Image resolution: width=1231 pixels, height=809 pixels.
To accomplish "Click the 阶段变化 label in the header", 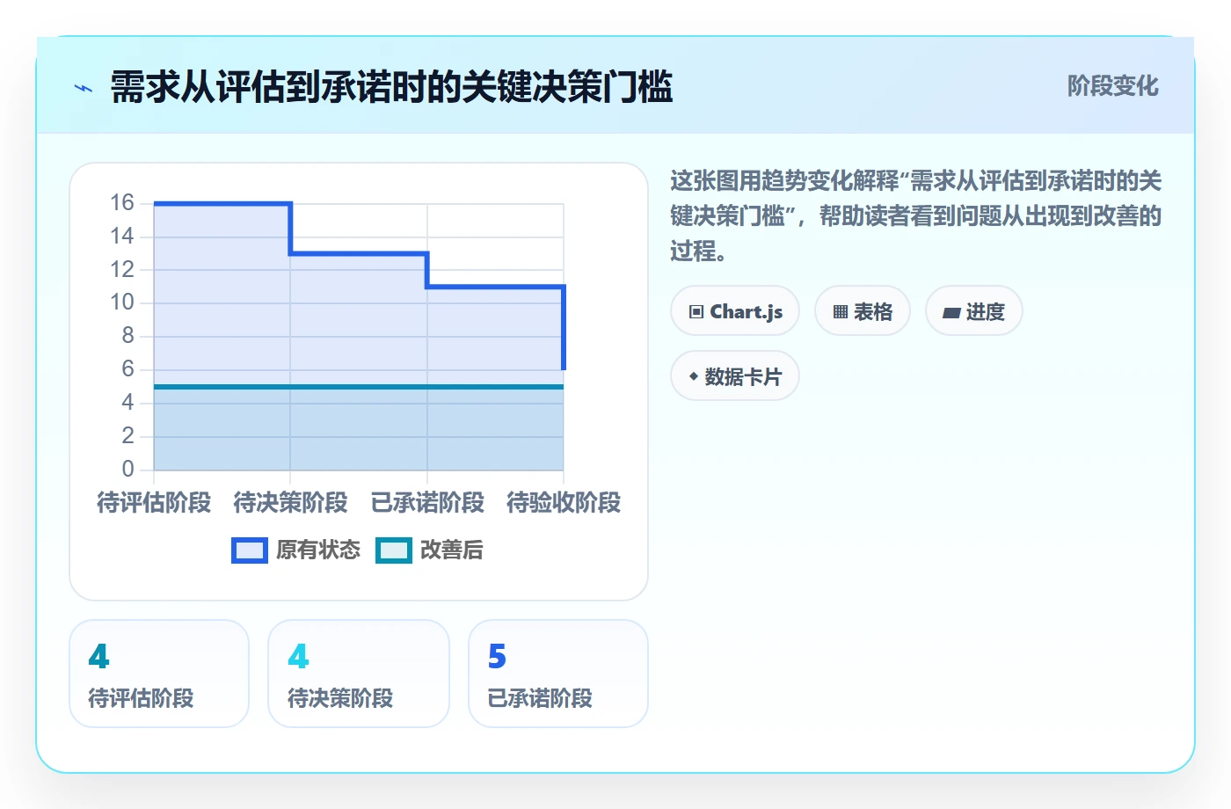I will [x=1112, y=86].
